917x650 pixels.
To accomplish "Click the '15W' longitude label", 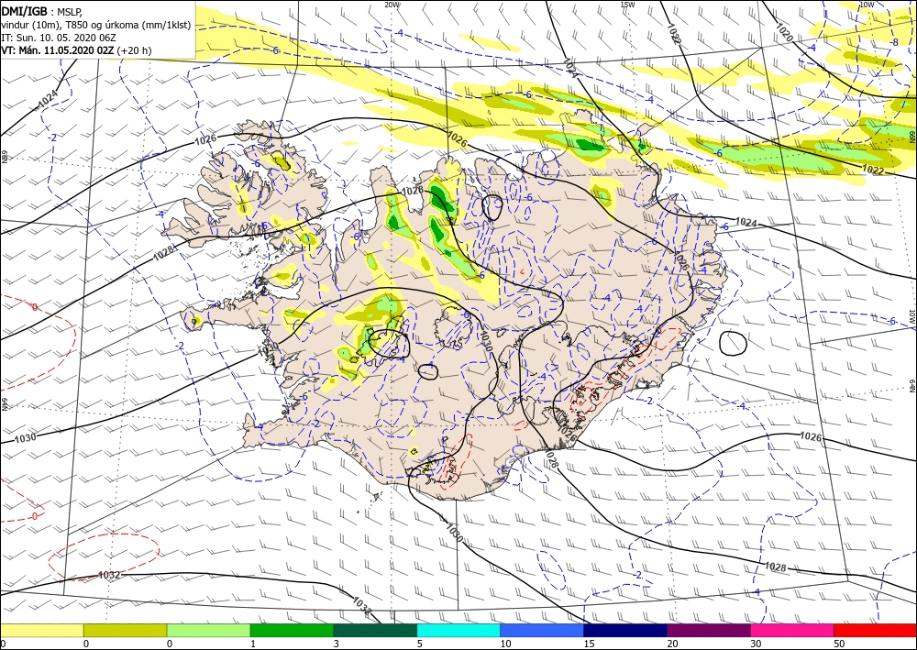I will click(x=627, y=5).
